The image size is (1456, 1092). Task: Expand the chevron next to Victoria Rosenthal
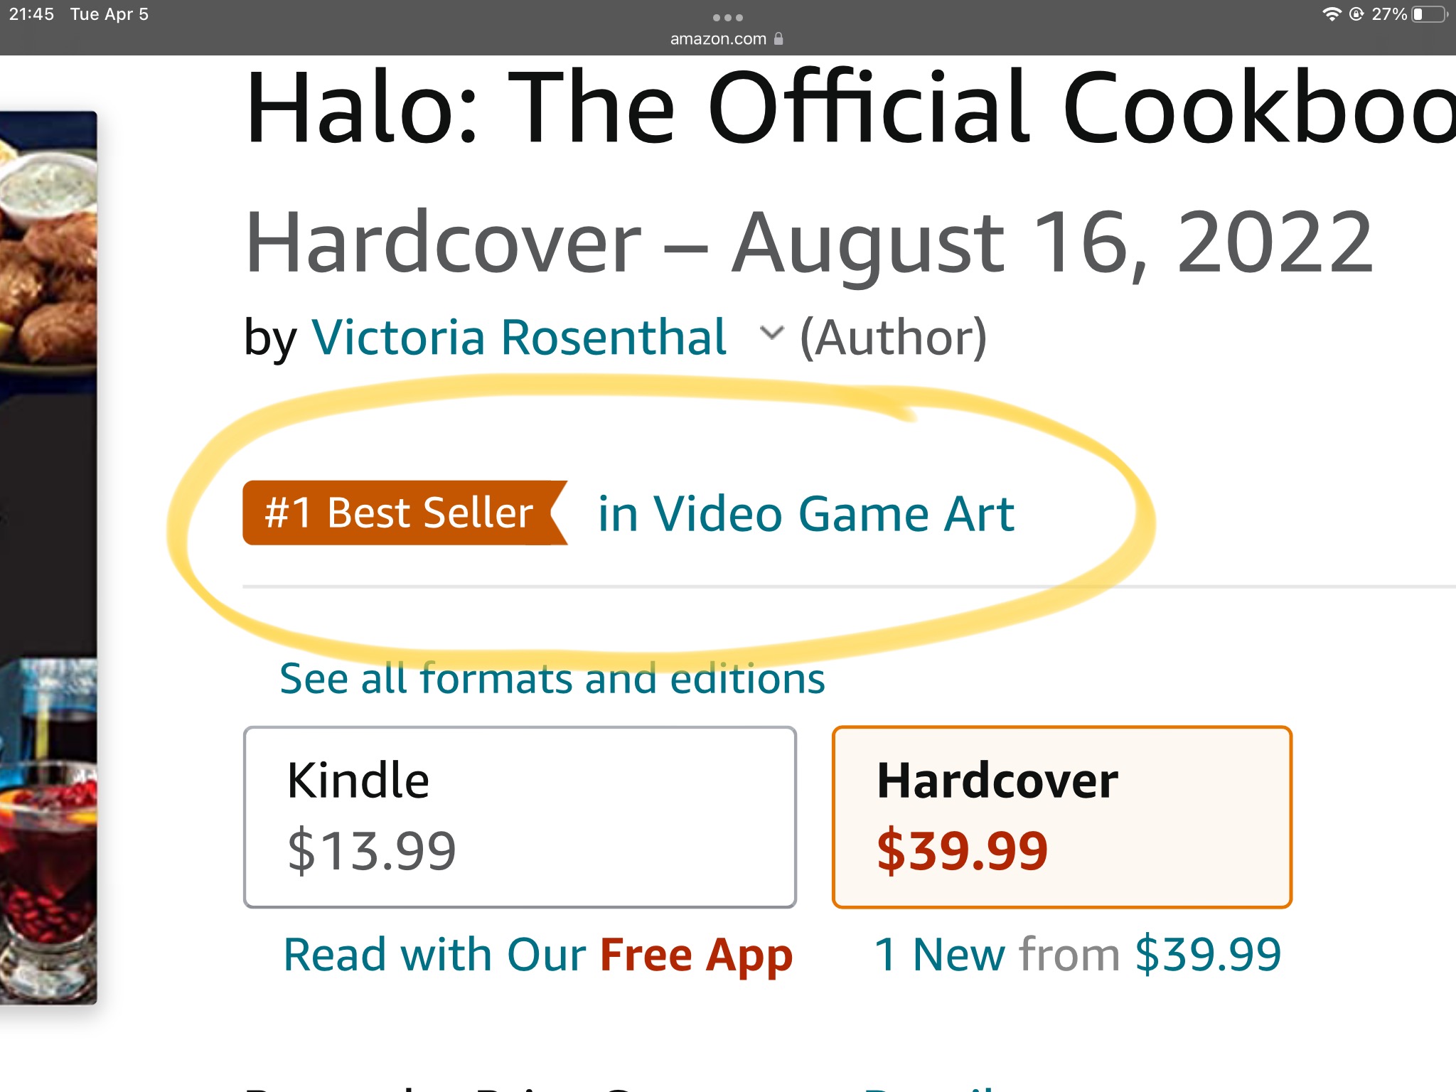pyautogui.click(x=771, y=333)
